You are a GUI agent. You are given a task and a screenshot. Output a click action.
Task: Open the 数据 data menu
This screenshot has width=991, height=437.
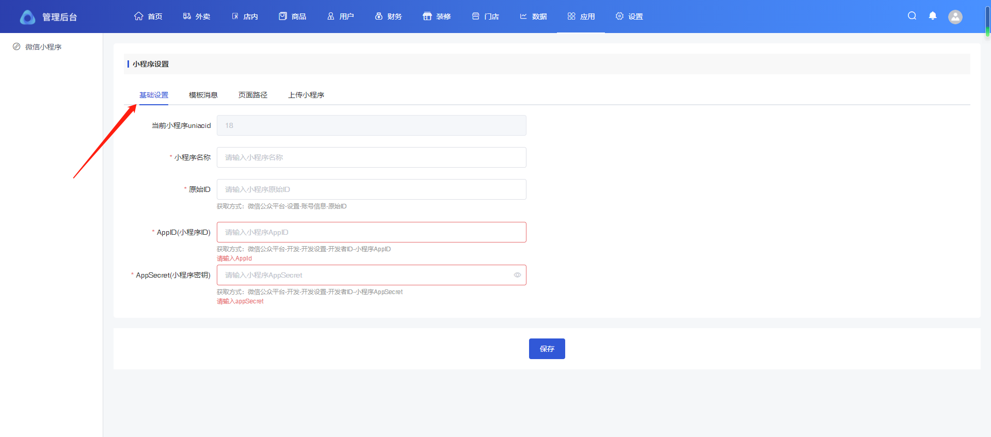click(x=533, y=17)
